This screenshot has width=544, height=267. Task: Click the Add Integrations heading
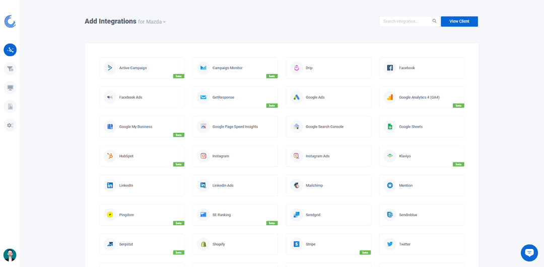pos(110,21)
